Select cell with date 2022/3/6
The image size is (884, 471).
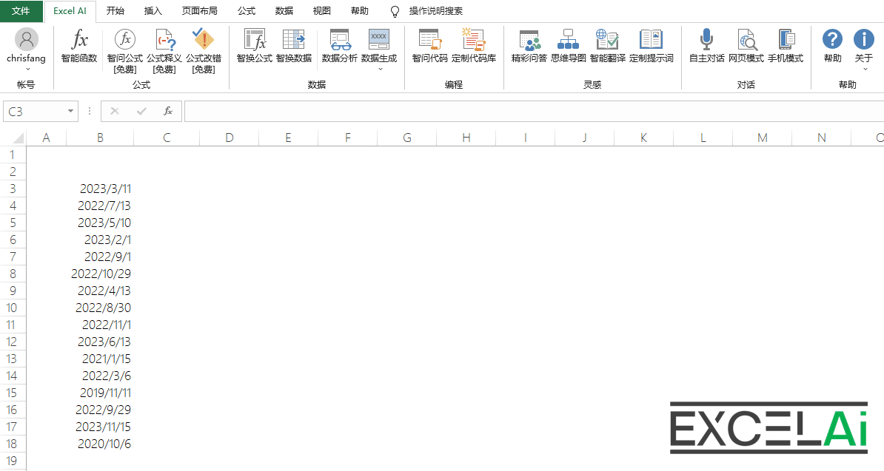tap(100, 376)
